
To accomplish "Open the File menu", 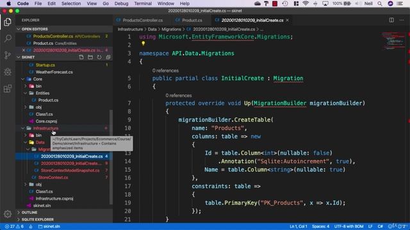I will [x=38, y=3].
